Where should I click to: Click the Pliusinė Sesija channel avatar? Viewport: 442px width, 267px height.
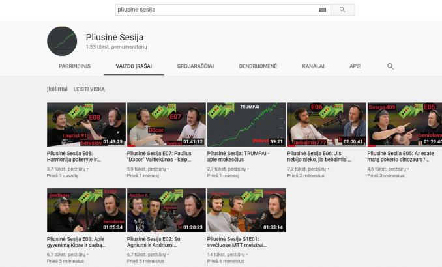(63, 41)
